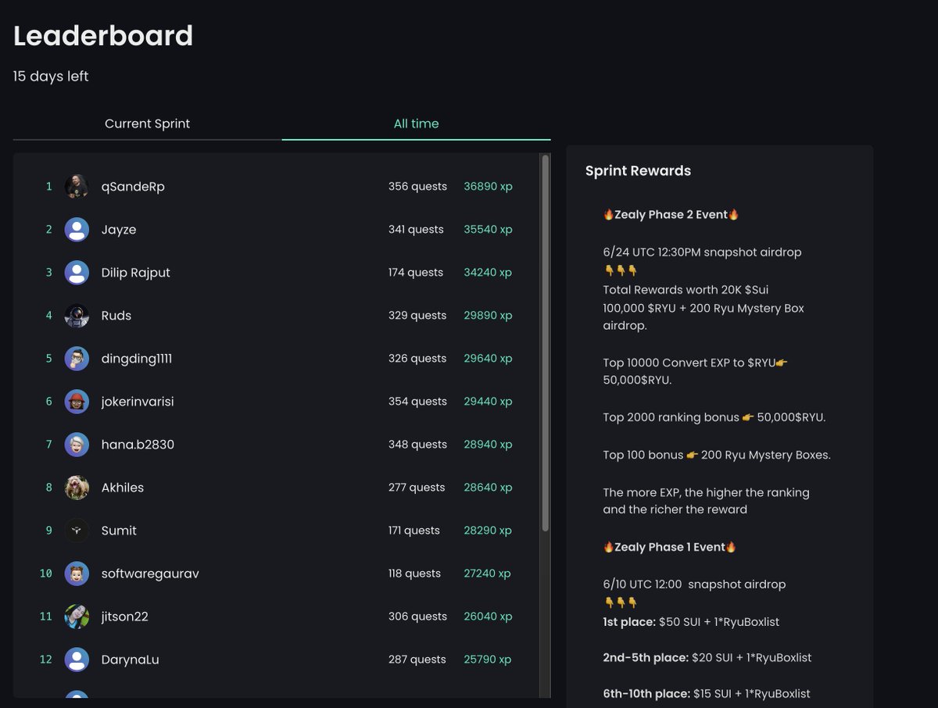938x708 pixels.
Task: Open hana.b2830's avatar
Action: pyautogui.click(x=77, y=445)
